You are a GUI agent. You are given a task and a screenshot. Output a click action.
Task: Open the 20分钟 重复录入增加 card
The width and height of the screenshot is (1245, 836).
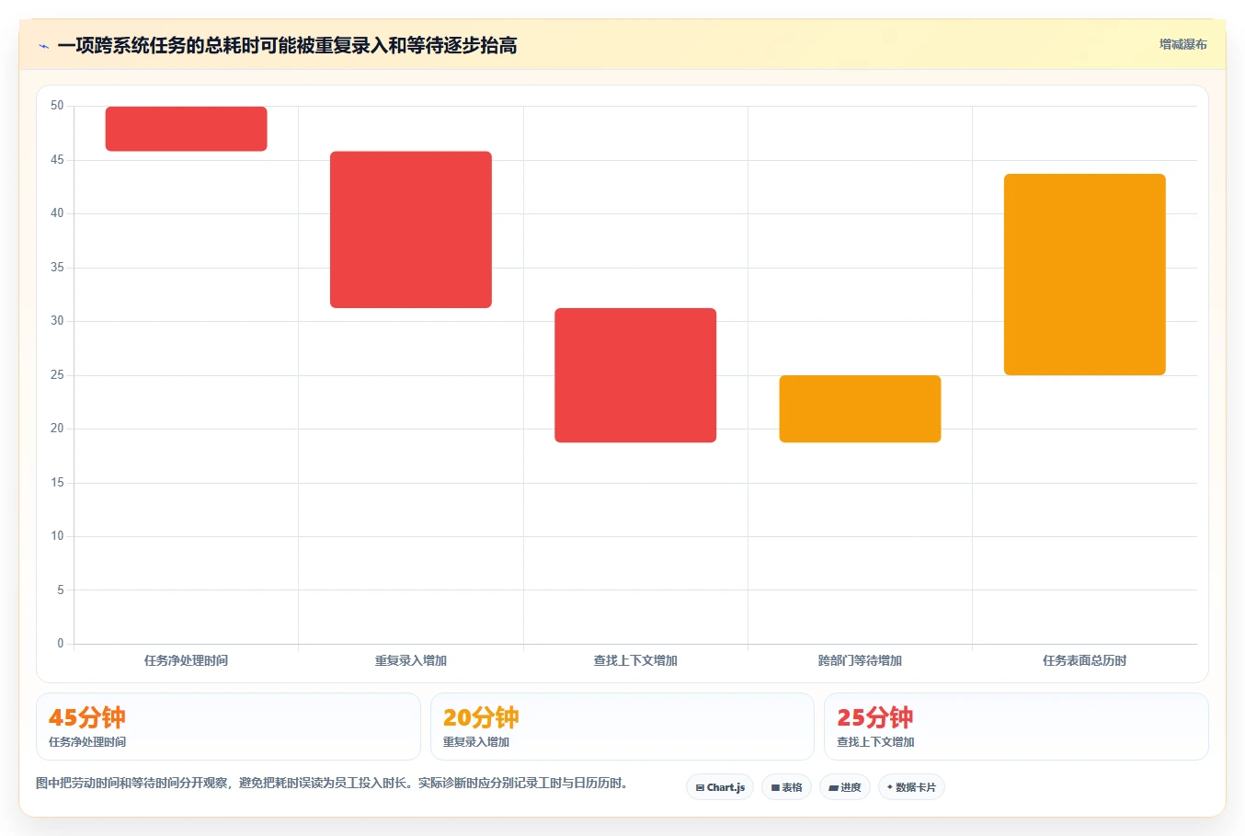[622, 727]
